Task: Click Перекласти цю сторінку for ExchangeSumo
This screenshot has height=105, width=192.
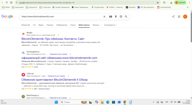Action: click(58, 54)
